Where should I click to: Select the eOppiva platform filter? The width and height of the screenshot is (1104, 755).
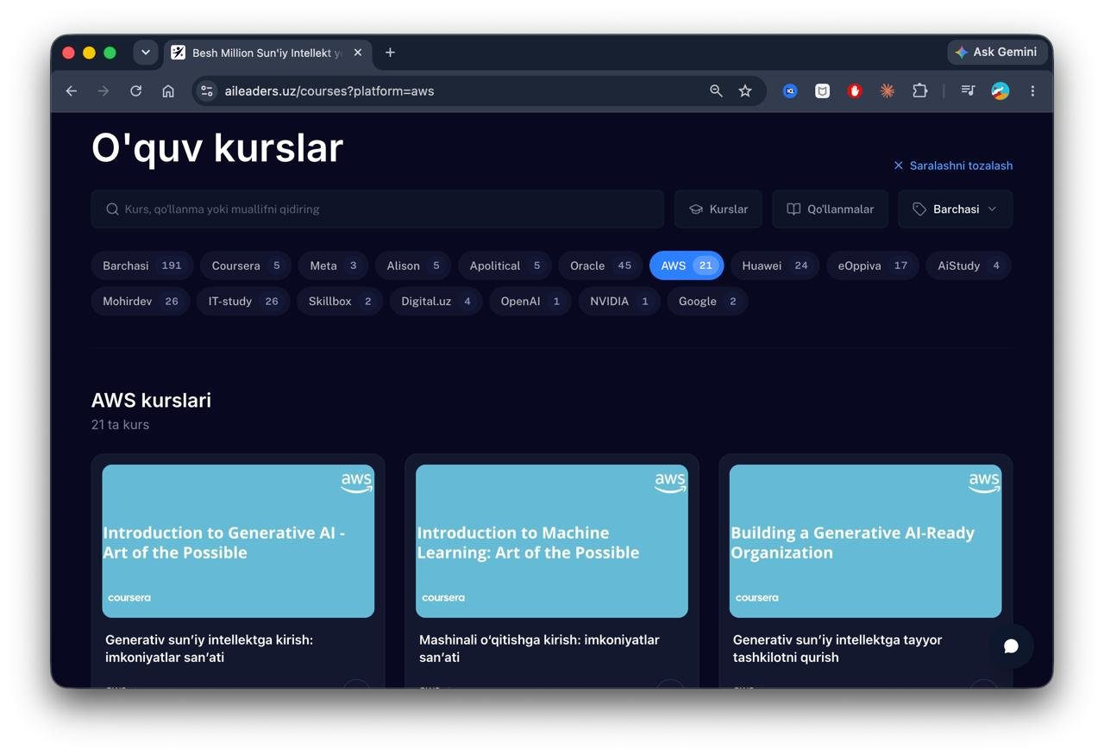pyautogui.click(x=873, y=265)
